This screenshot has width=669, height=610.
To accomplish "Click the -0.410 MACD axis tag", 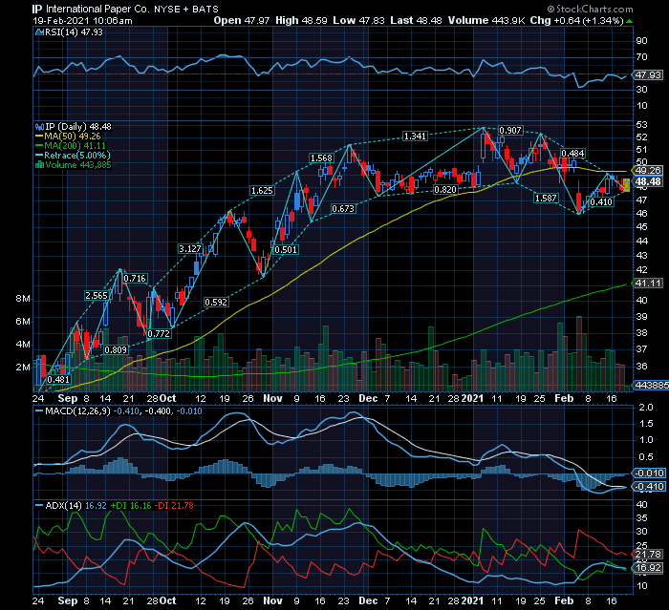I will point(649,487).
